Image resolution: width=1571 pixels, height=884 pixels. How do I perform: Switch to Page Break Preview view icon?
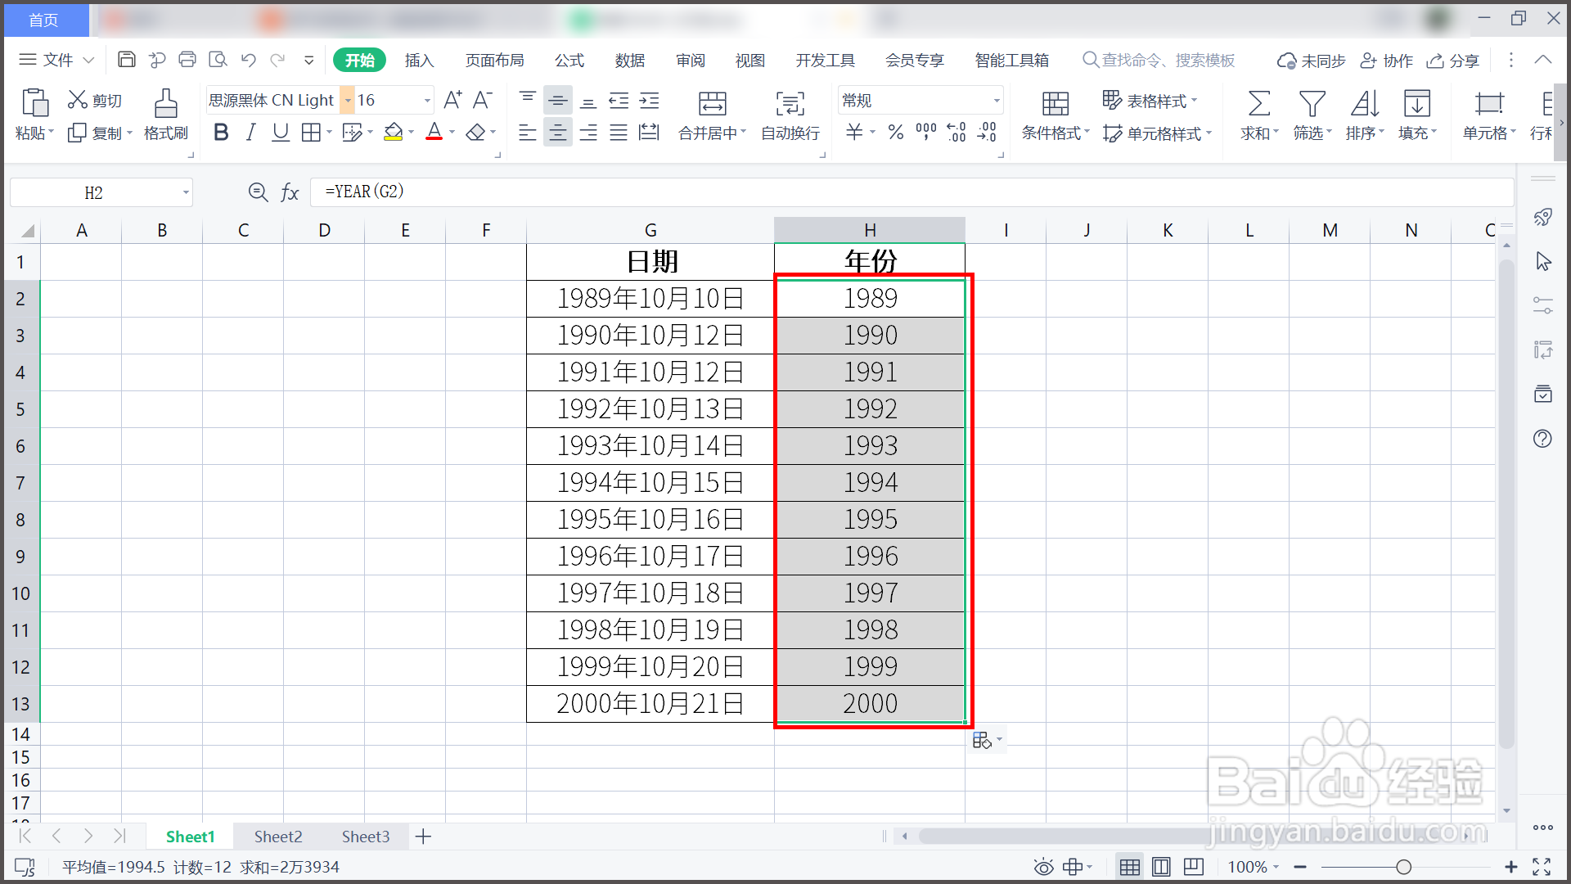tap(1194, 866)
